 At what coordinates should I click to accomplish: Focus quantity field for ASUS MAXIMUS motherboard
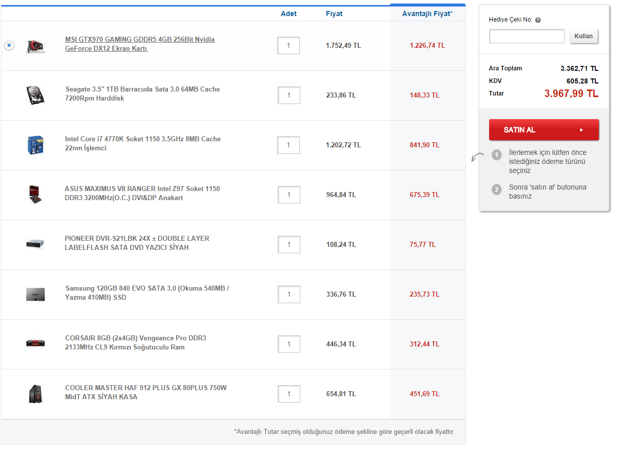click(289, 195)
